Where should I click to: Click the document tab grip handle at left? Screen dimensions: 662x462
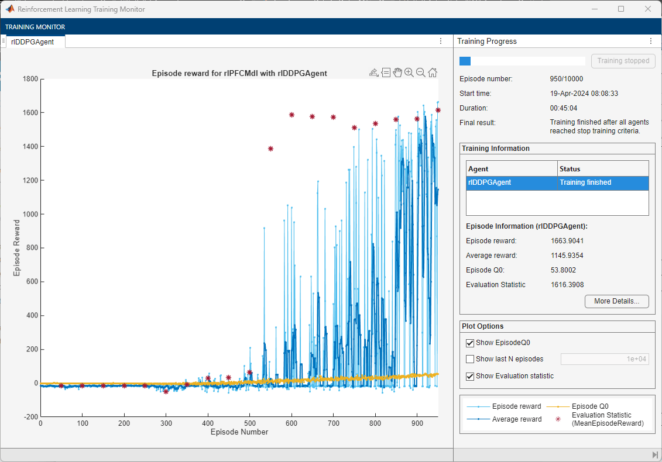[x=4, y=42]
